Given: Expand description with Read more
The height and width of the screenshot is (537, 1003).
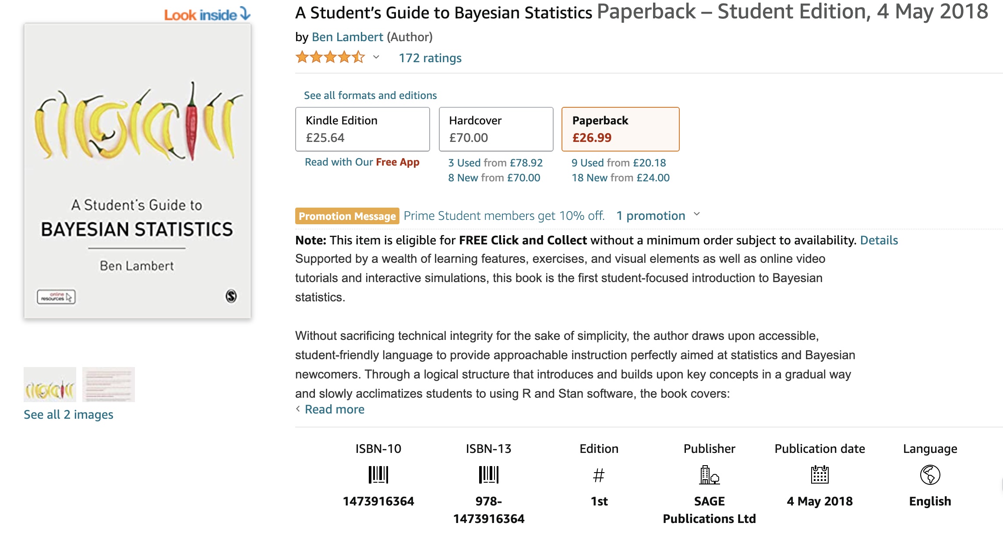Looking at the screenshot, I should point(335,409).
